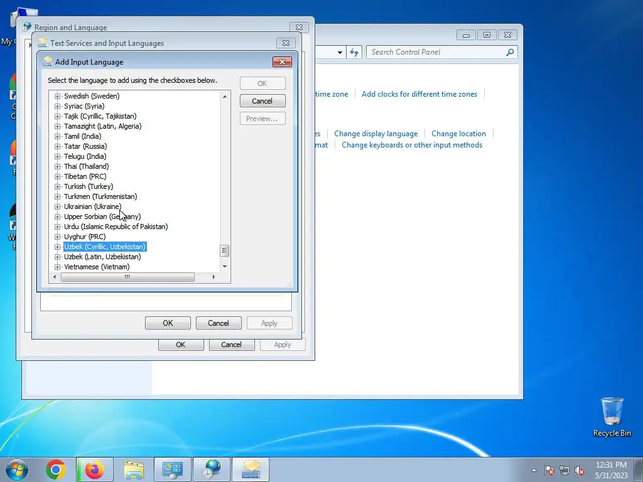Open the Change display language link

(376, 134)
